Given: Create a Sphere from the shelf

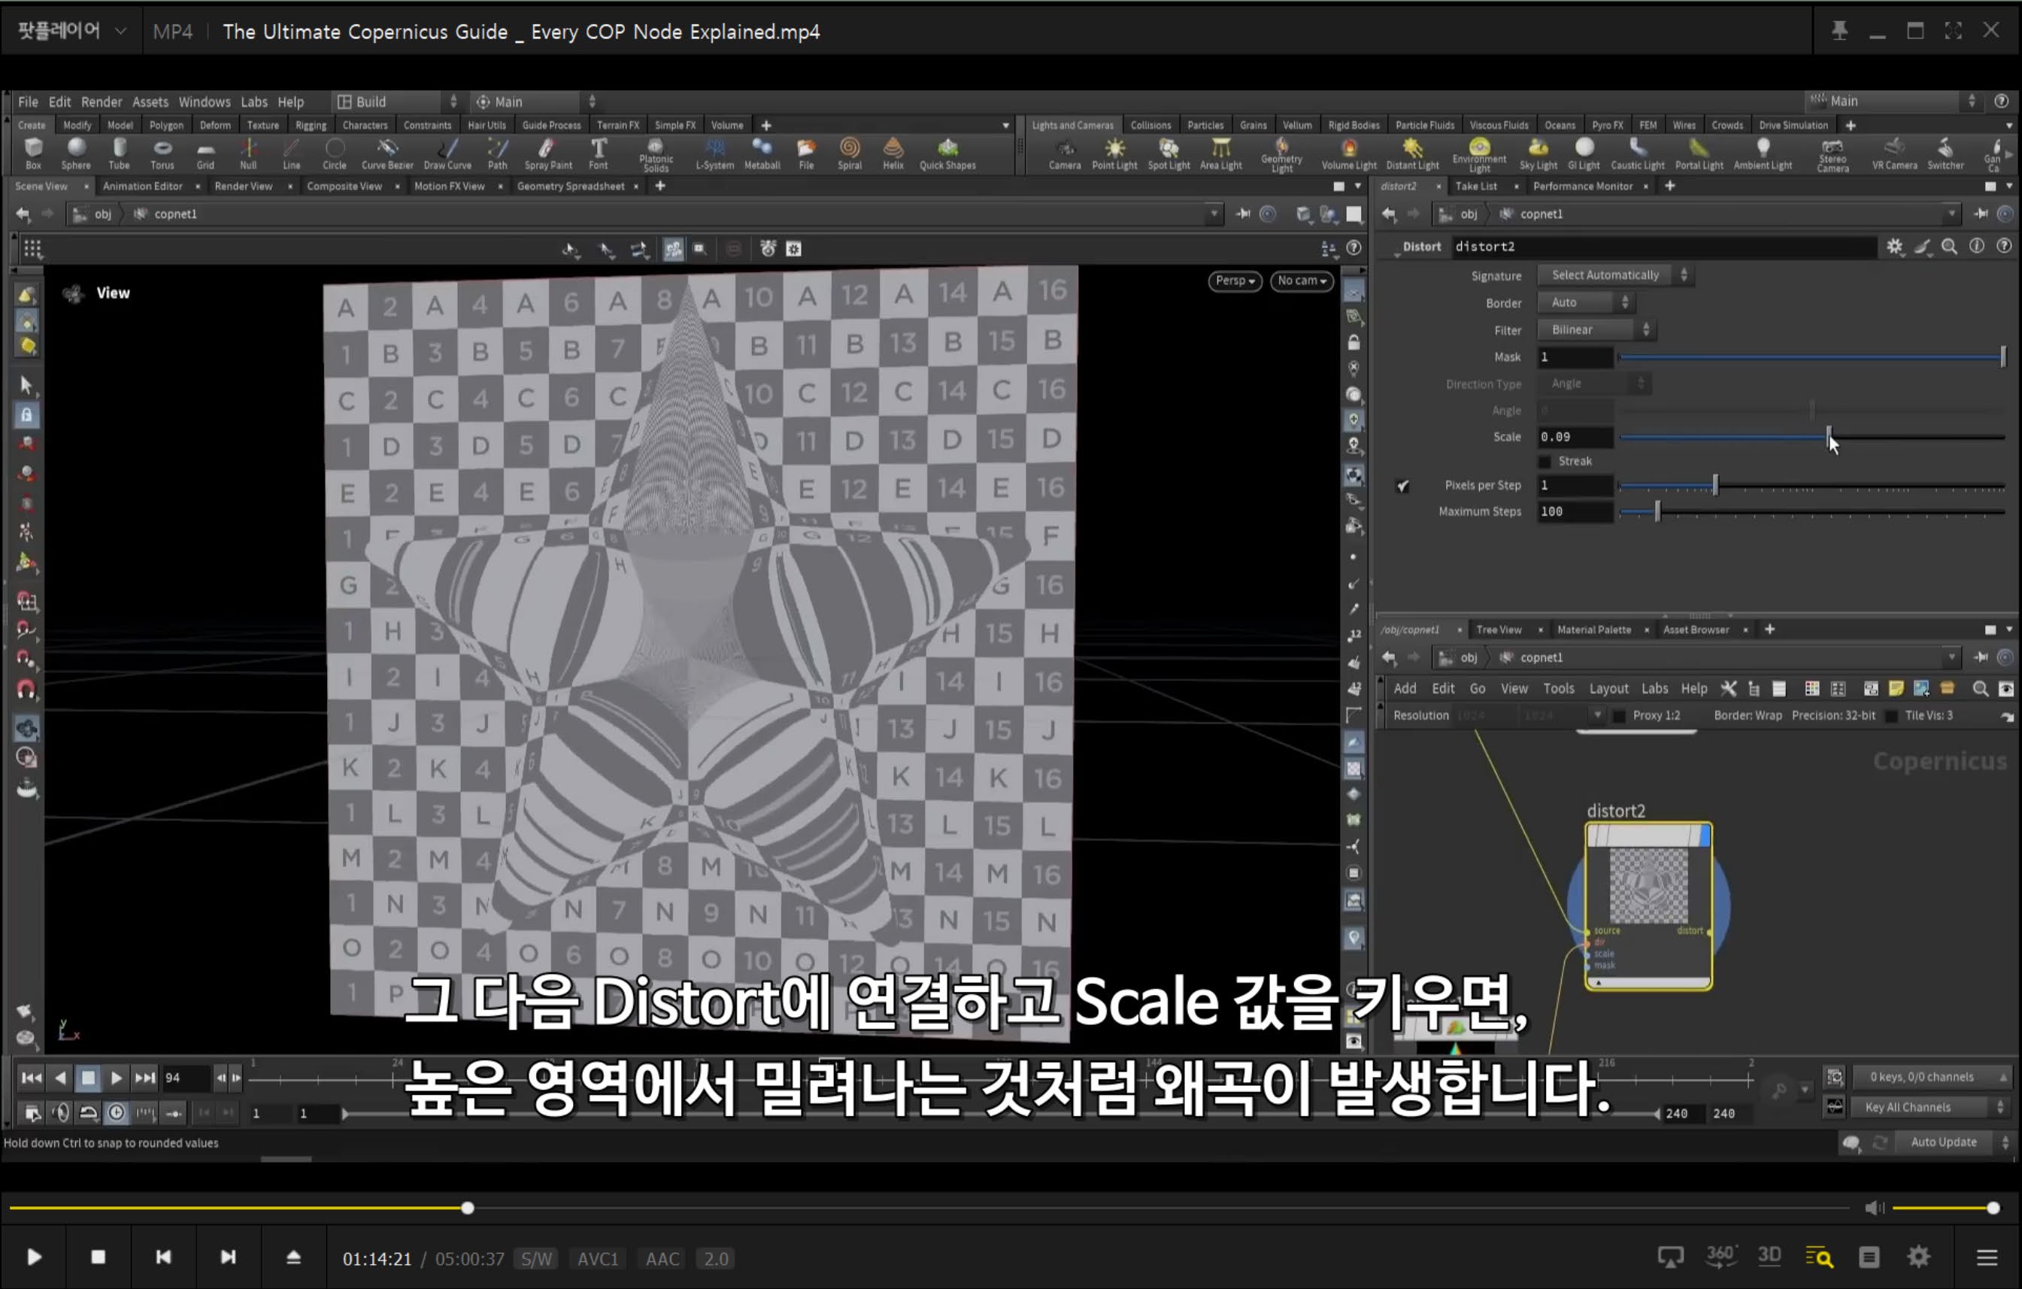Looking at the screenshot, I should pos(76,153).
